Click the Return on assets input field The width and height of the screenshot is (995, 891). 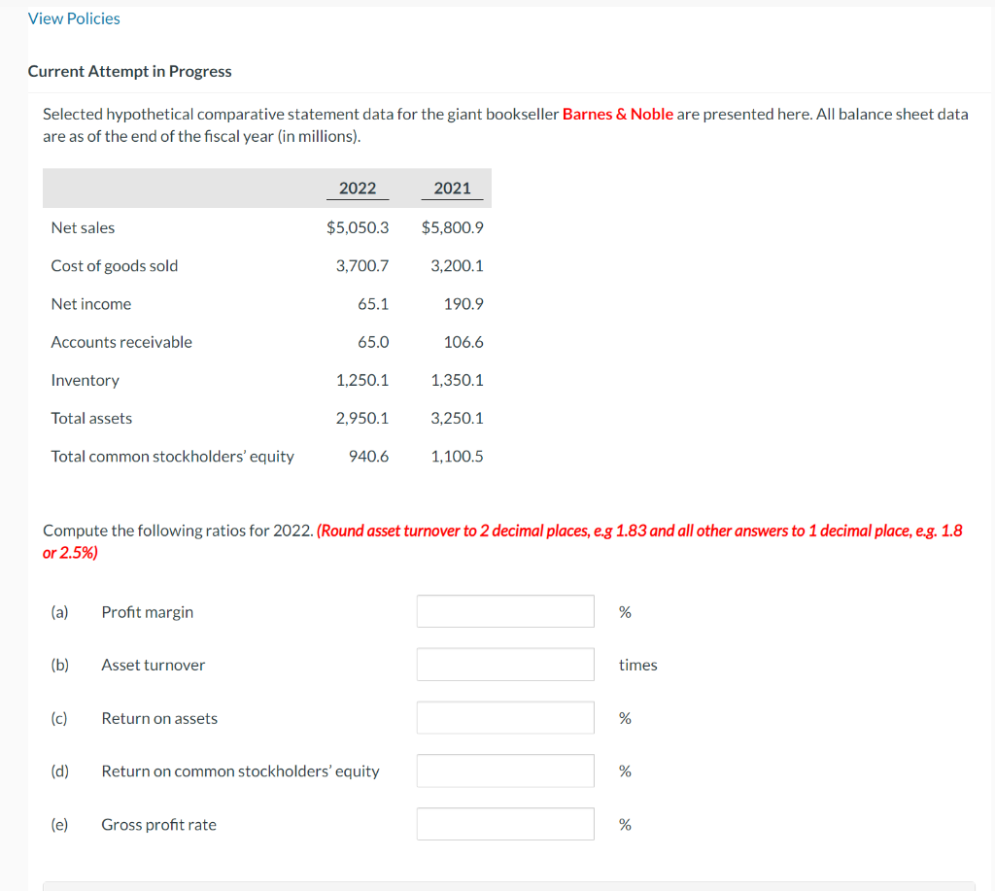point(505,717)
